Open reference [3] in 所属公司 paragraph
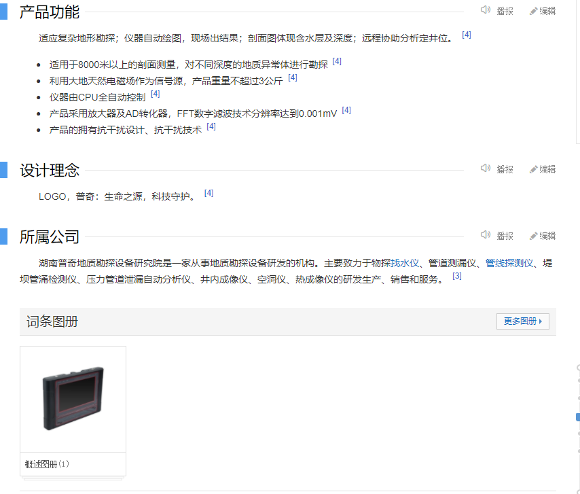 [x=457, y=276]
